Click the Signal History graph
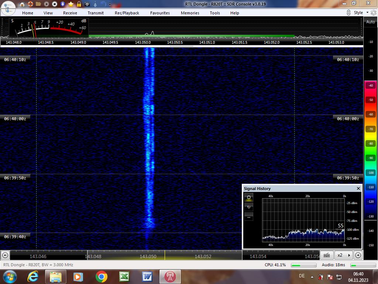Screen dimensions: 378x284 (303, 220)
